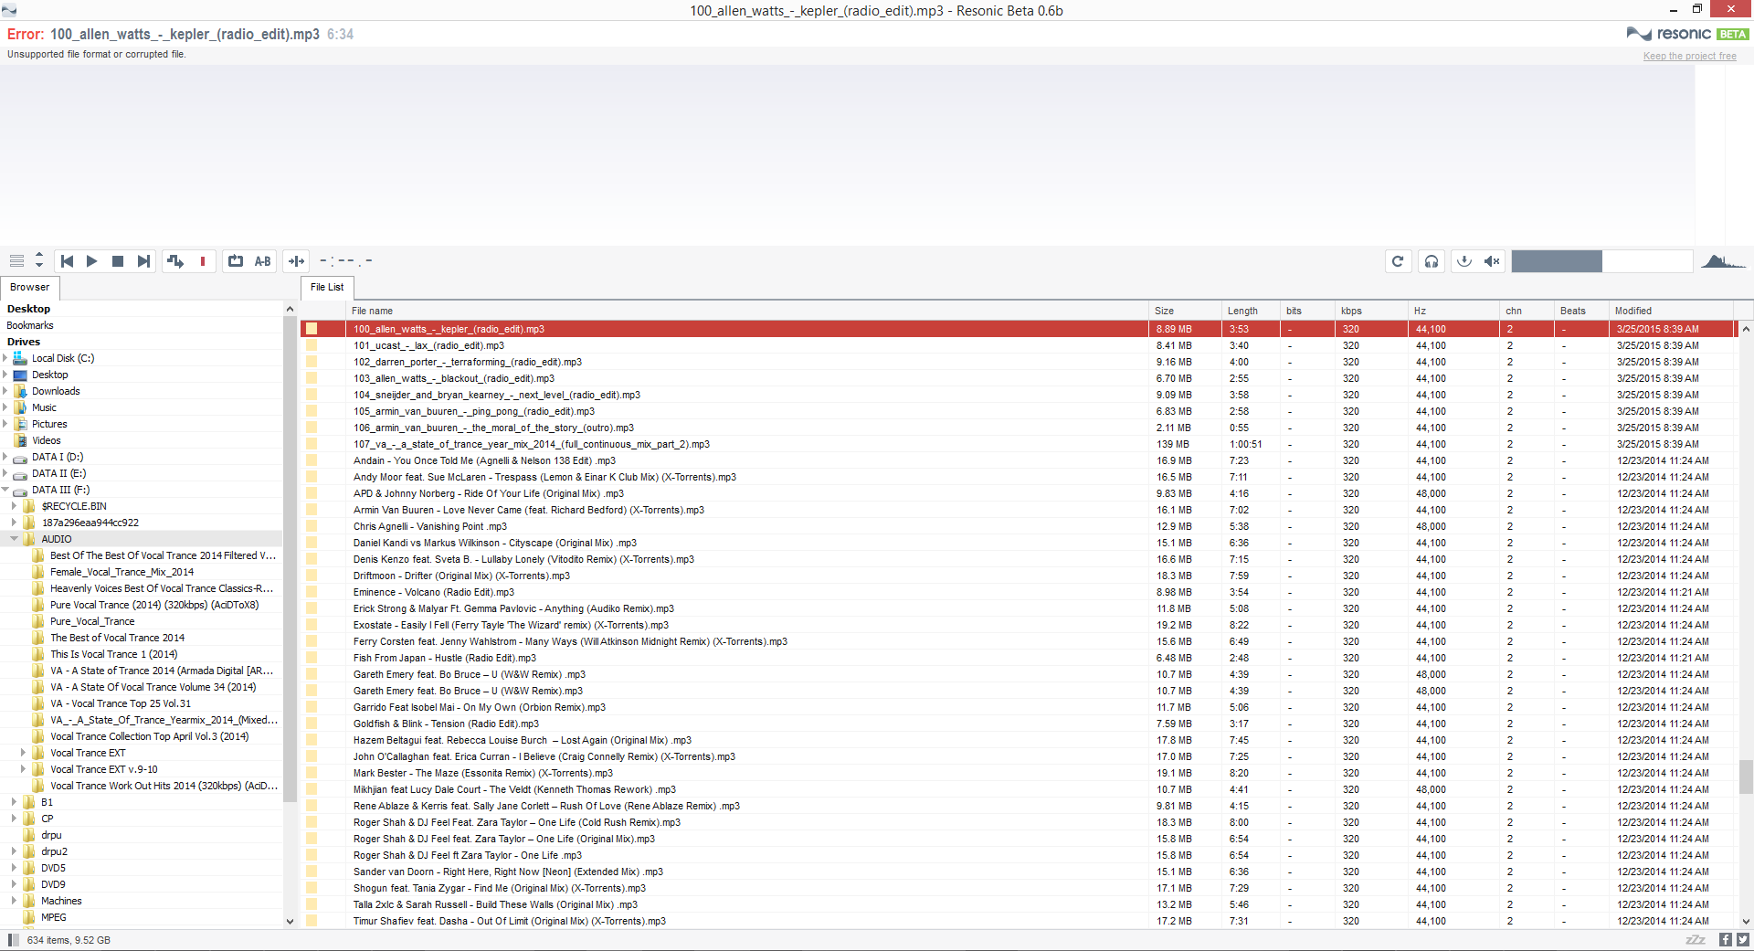Screen dimensions: 1754x951
Task: Collapse the AUDIO folder tree node
Action: 15,539
